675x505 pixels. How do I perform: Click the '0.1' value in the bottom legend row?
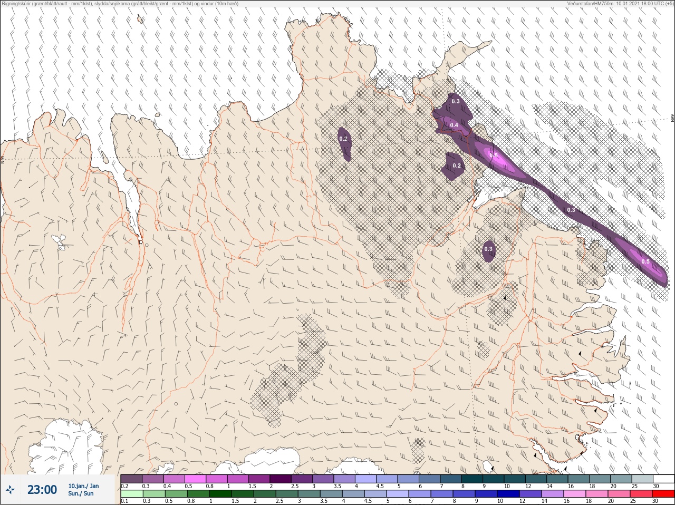click(124, 501)
